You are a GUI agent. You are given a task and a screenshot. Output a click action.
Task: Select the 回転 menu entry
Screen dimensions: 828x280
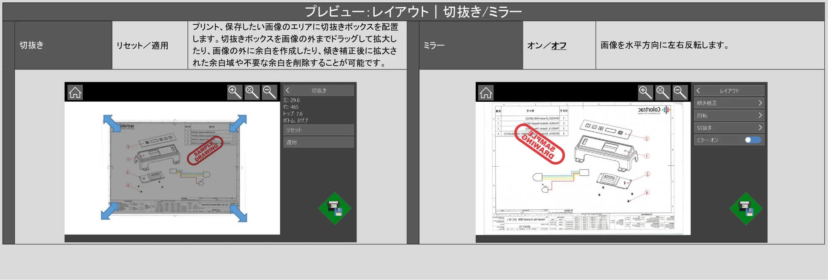pyautogui.click(x=729, y=115)
